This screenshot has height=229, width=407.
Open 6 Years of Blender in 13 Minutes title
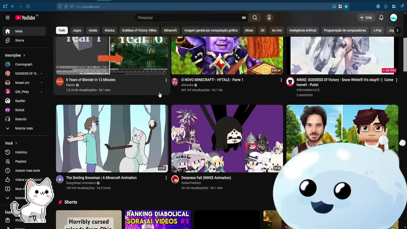[91, 80]
